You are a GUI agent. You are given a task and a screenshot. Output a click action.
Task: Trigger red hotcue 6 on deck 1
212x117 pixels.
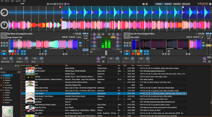[x=13, y=54]
